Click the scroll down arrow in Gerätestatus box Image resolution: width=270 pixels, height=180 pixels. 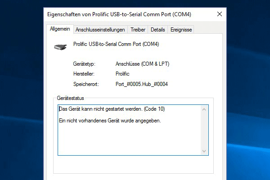204,151
